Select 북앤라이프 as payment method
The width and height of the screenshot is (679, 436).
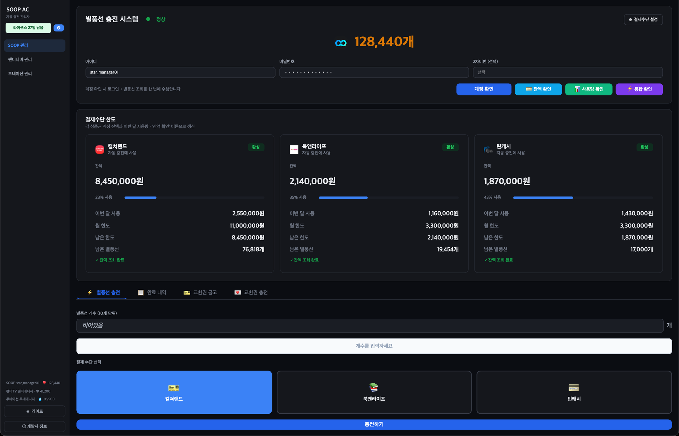tap(374, 392)
